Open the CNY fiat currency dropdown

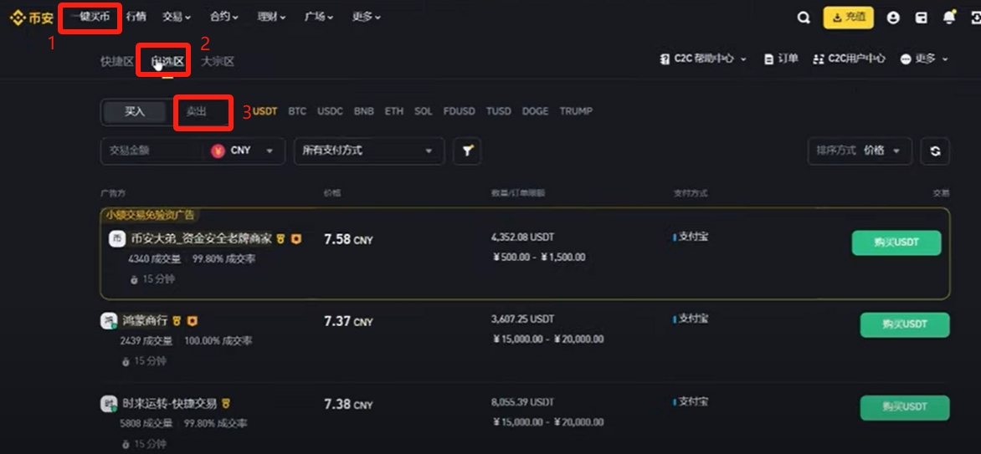click(243, 150)
